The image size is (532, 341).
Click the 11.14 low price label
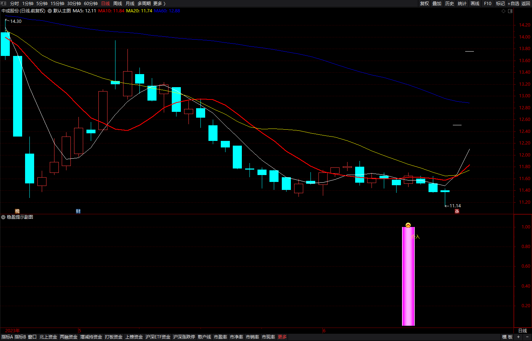(455, 206)
